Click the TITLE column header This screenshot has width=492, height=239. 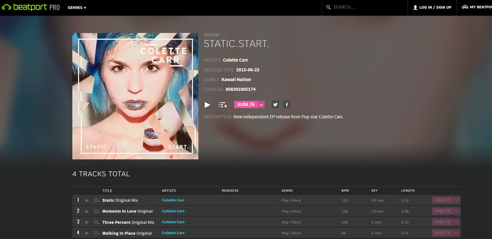(107, 191)
